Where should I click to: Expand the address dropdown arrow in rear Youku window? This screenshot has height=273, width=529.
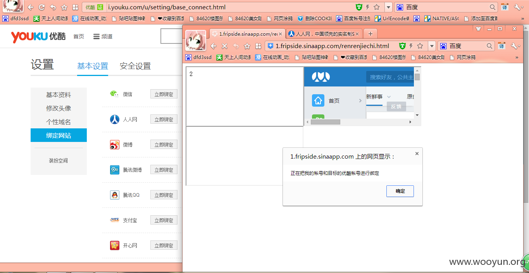[388, 7]
